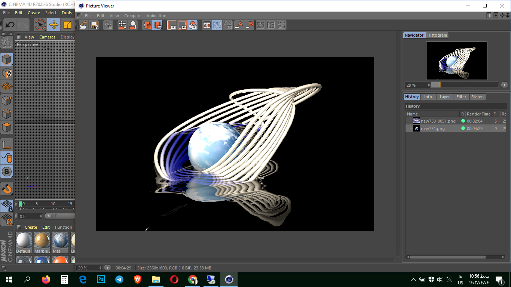Screen dimensions: 511x287
Task: Open the Compare menu
Action: pos(133,16)
